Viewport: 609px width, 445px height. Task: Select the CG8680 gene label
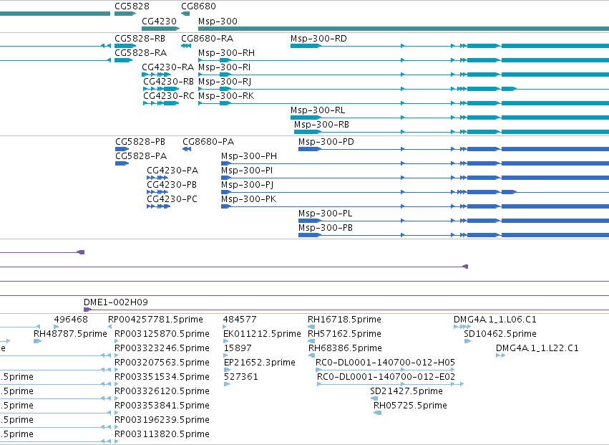coord(198,6)
